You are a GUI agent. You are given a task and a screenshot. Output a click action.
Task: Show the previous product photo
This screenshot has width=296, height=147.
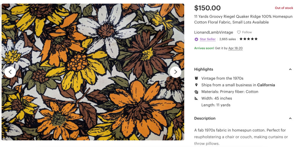click(10, 72)
